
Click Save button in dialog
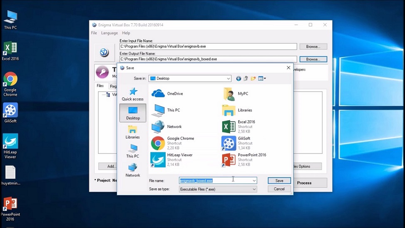(x=279, y=181)
